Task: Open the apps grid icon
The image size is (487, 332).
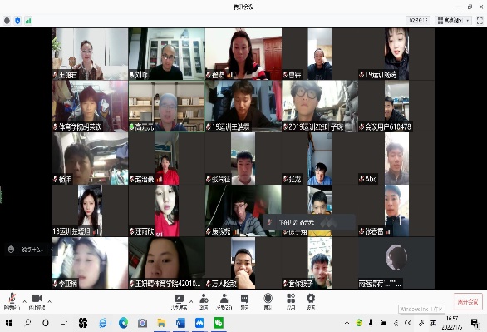Action: 291,301
